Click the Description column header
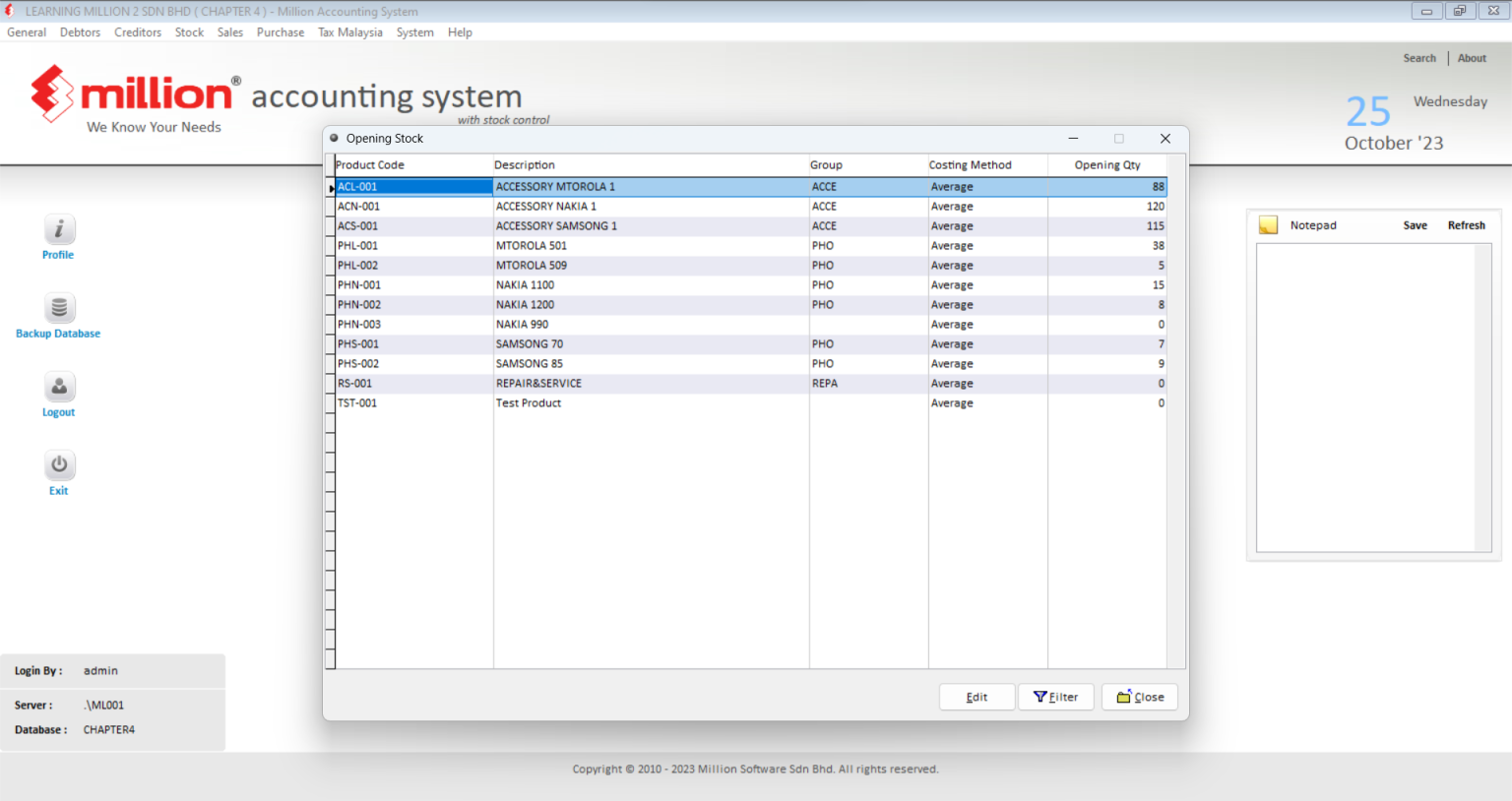This screenshot has height=801, width=1512. pyautogui.click(x=651, y=165)
